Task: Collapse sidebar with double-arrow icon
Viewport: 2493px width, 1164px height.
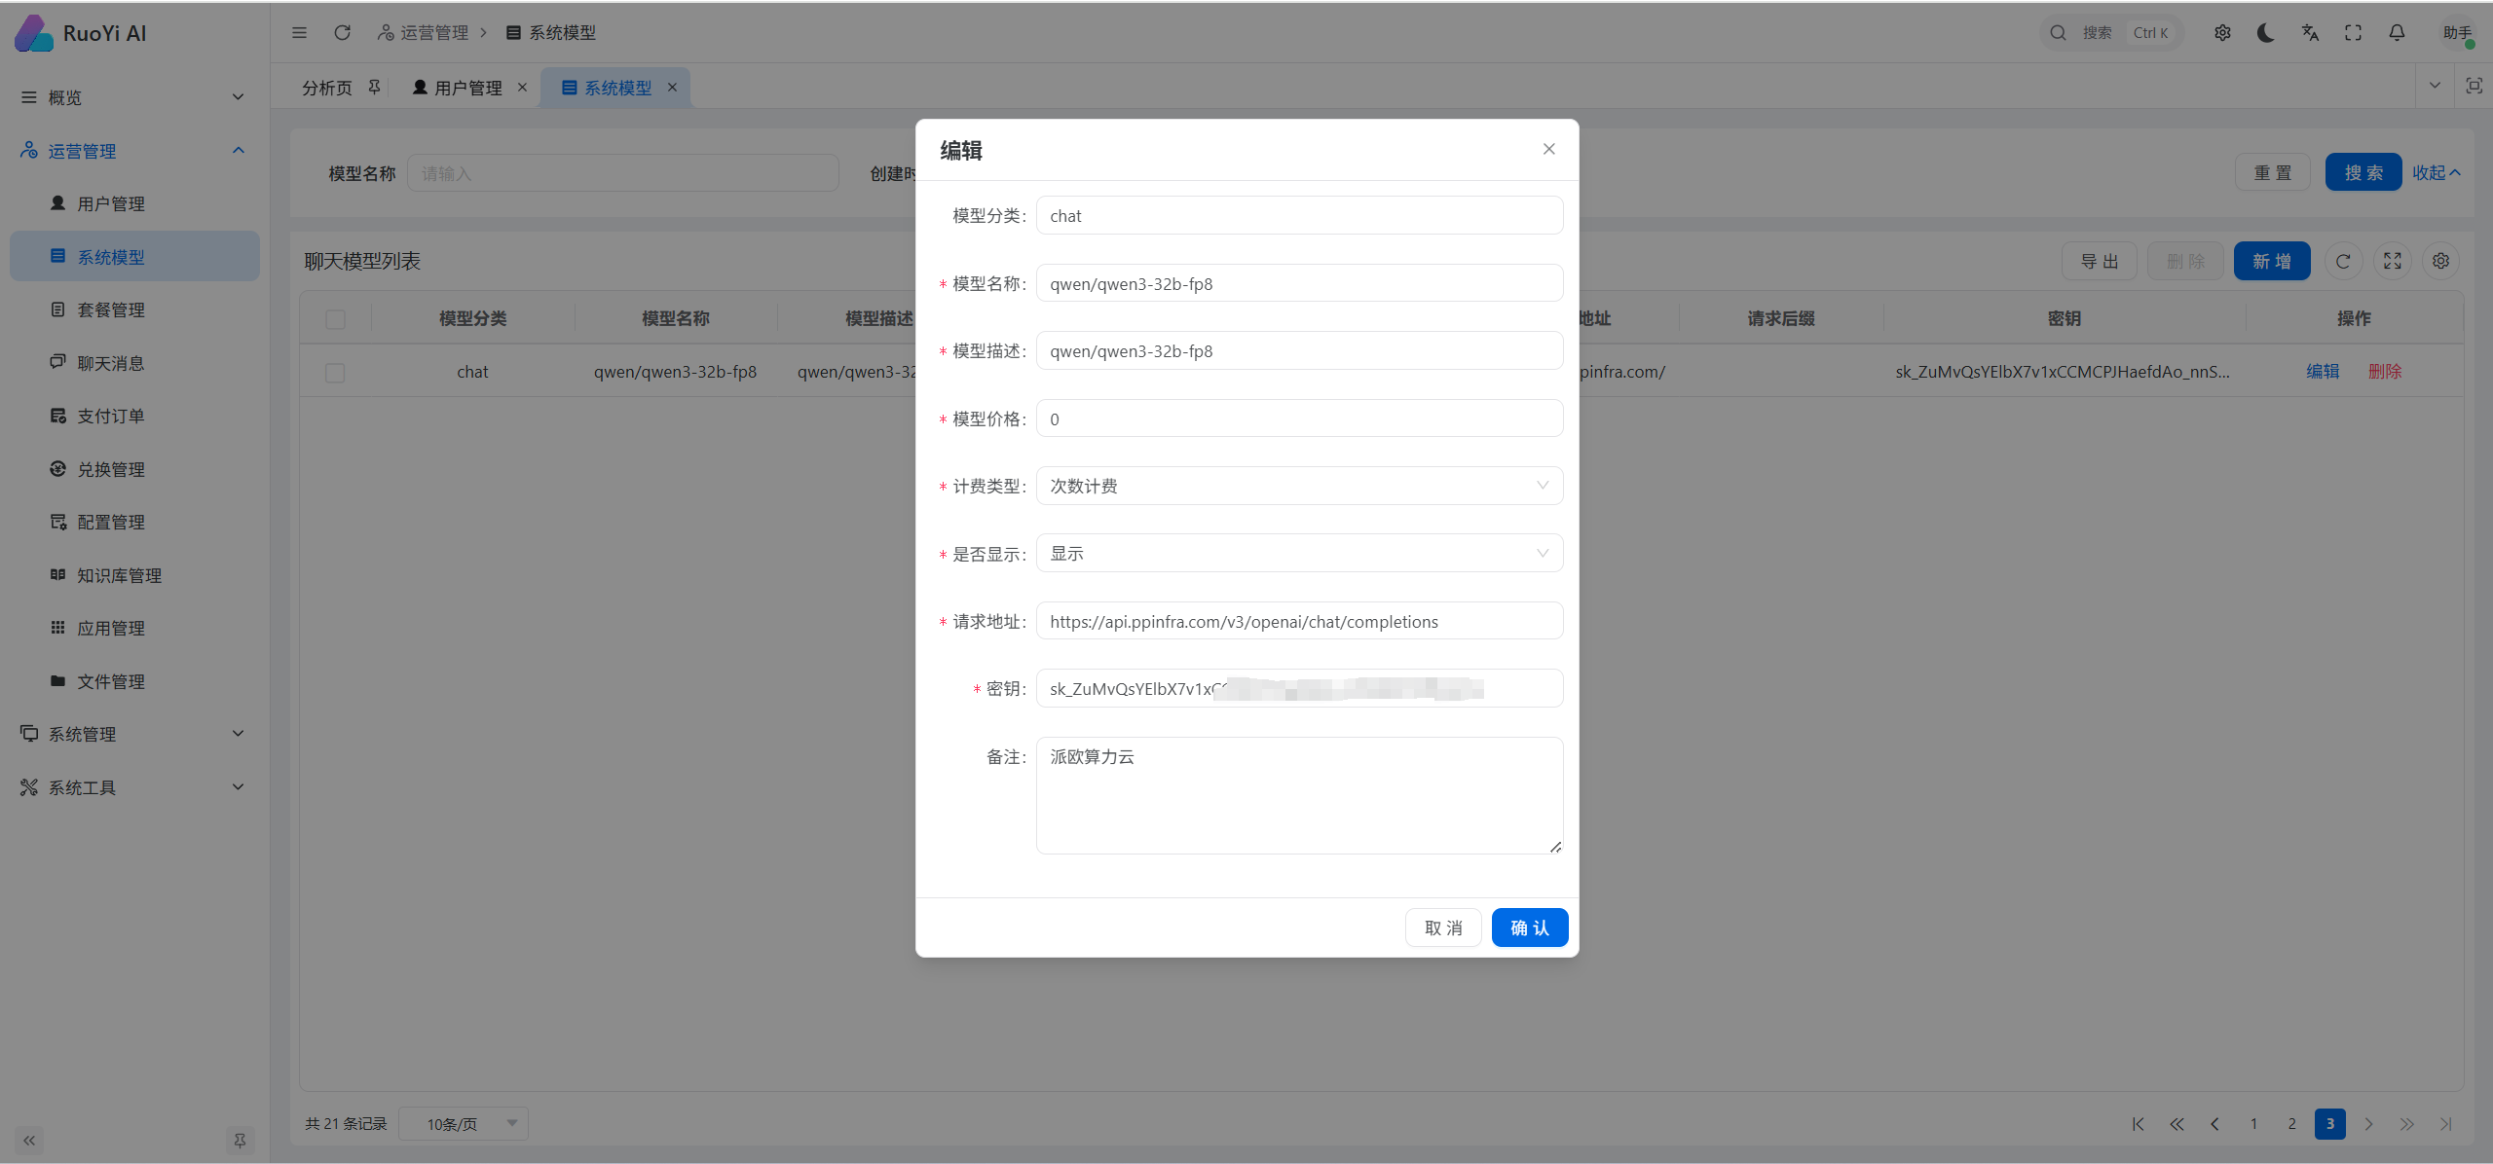Action: coord(29,1140)
